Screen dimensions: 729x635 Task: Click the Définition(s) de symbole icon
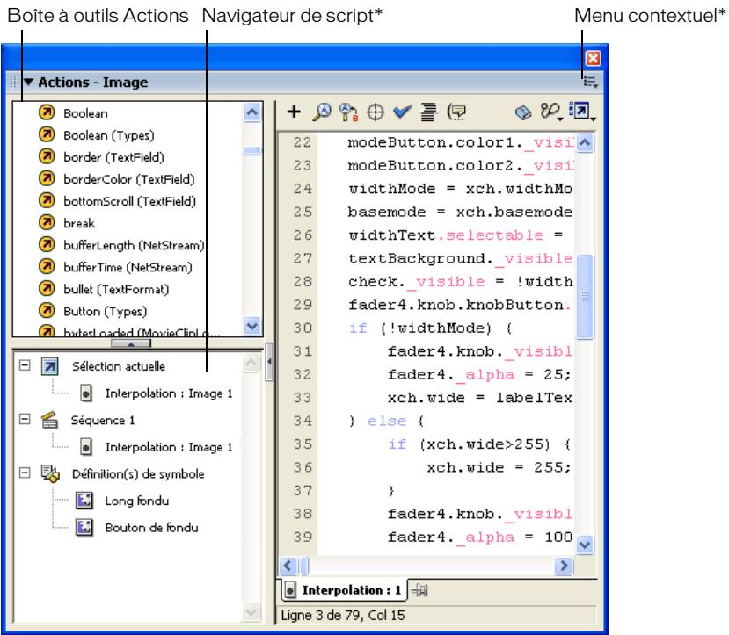(x=50, y=473)
